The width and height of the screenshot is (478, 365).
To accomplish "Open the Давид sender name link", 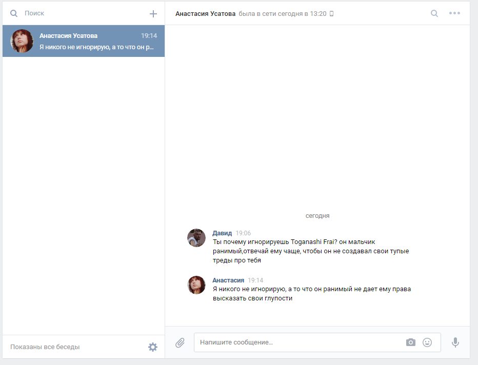I will click(222, 233).
